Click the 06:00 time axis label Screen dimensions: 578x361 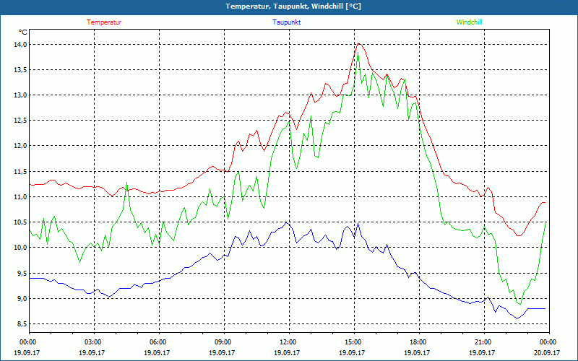coord(159,342)
